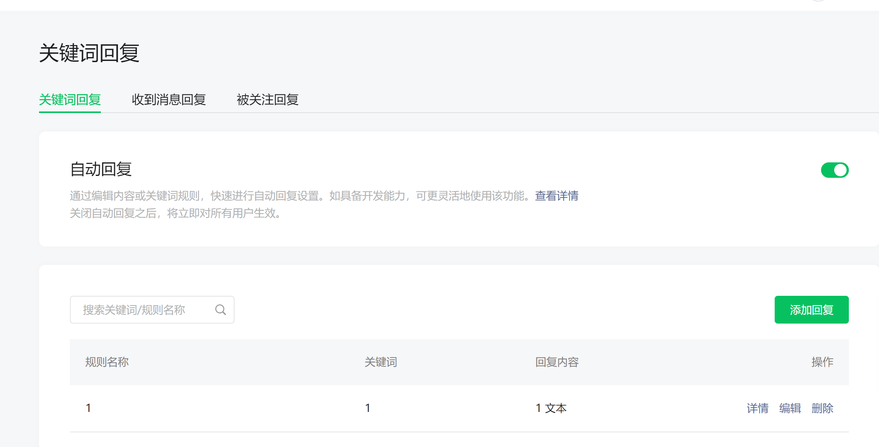Click the keyword cell value of row one
The image size is (879, 447).
click(368, 408)
